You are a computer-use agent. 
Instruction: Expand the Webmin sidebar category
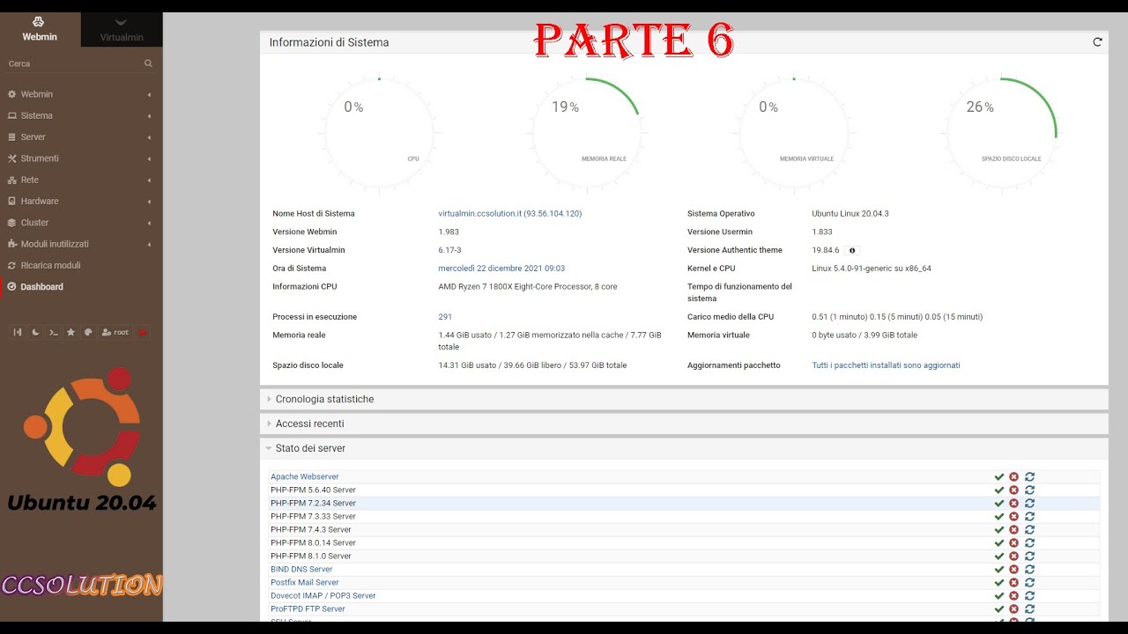pyautogui.click(x=81, y=94)
